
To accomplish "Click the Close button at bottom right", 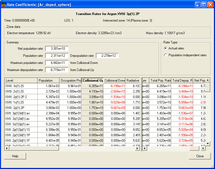I will pyautogui.click(x=200, y=156).
